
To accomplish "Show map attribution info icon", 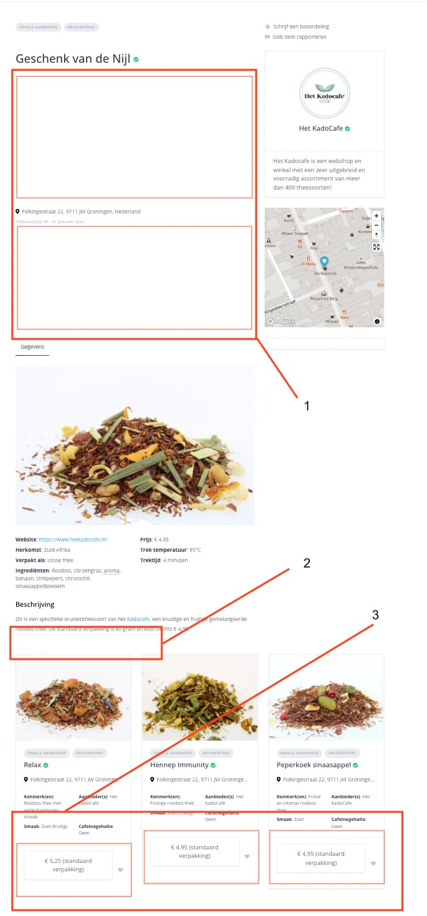I will tap(377, 321).
